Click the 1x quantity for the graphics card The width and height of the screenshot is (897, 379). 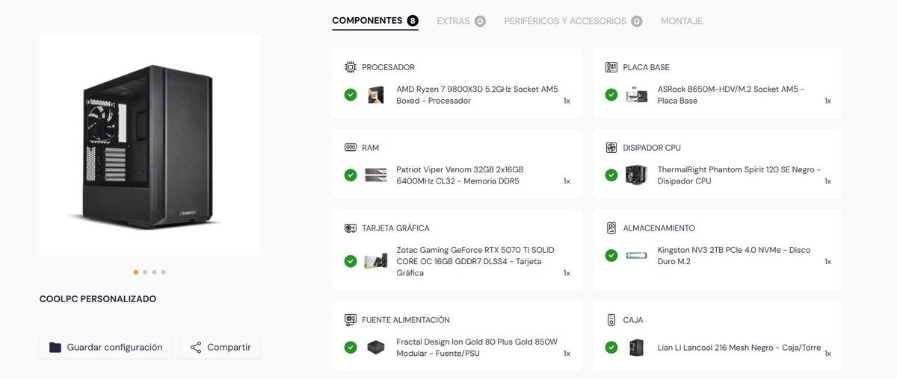567,273
